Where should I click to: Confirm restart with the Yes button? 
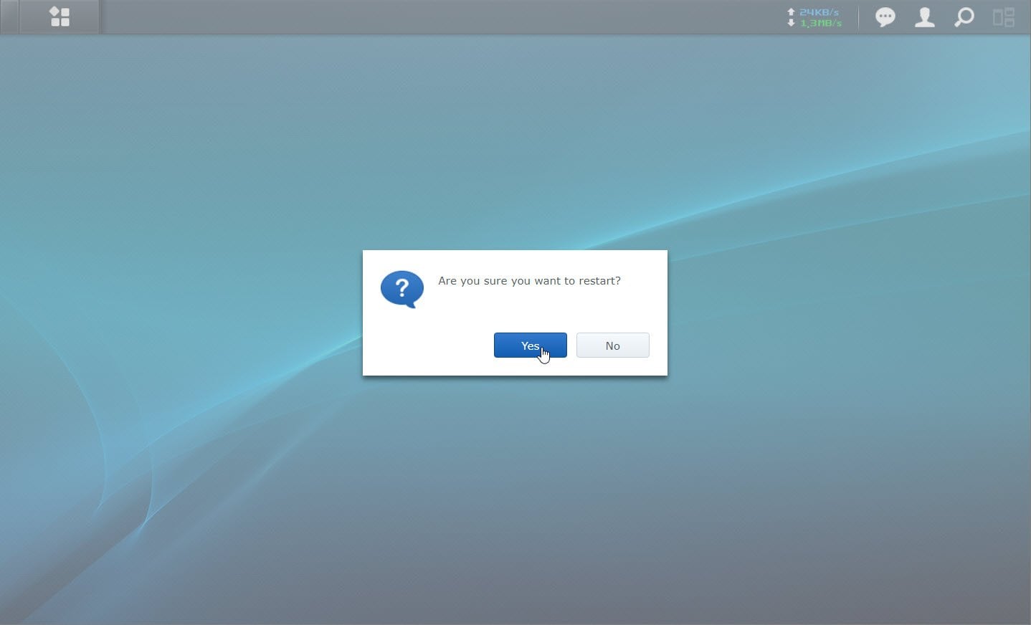coord(530,345)
